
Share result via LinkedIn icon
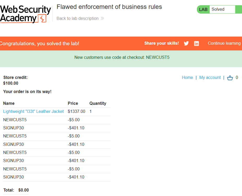(x=196, y=43)
